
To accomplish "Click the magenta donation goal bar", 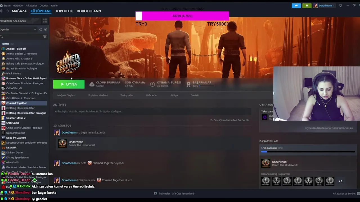I will point(182,16).
